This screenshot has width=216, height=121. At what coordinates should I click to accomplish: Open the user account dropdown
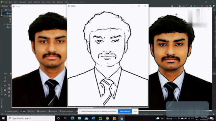(x=173, y=6)
